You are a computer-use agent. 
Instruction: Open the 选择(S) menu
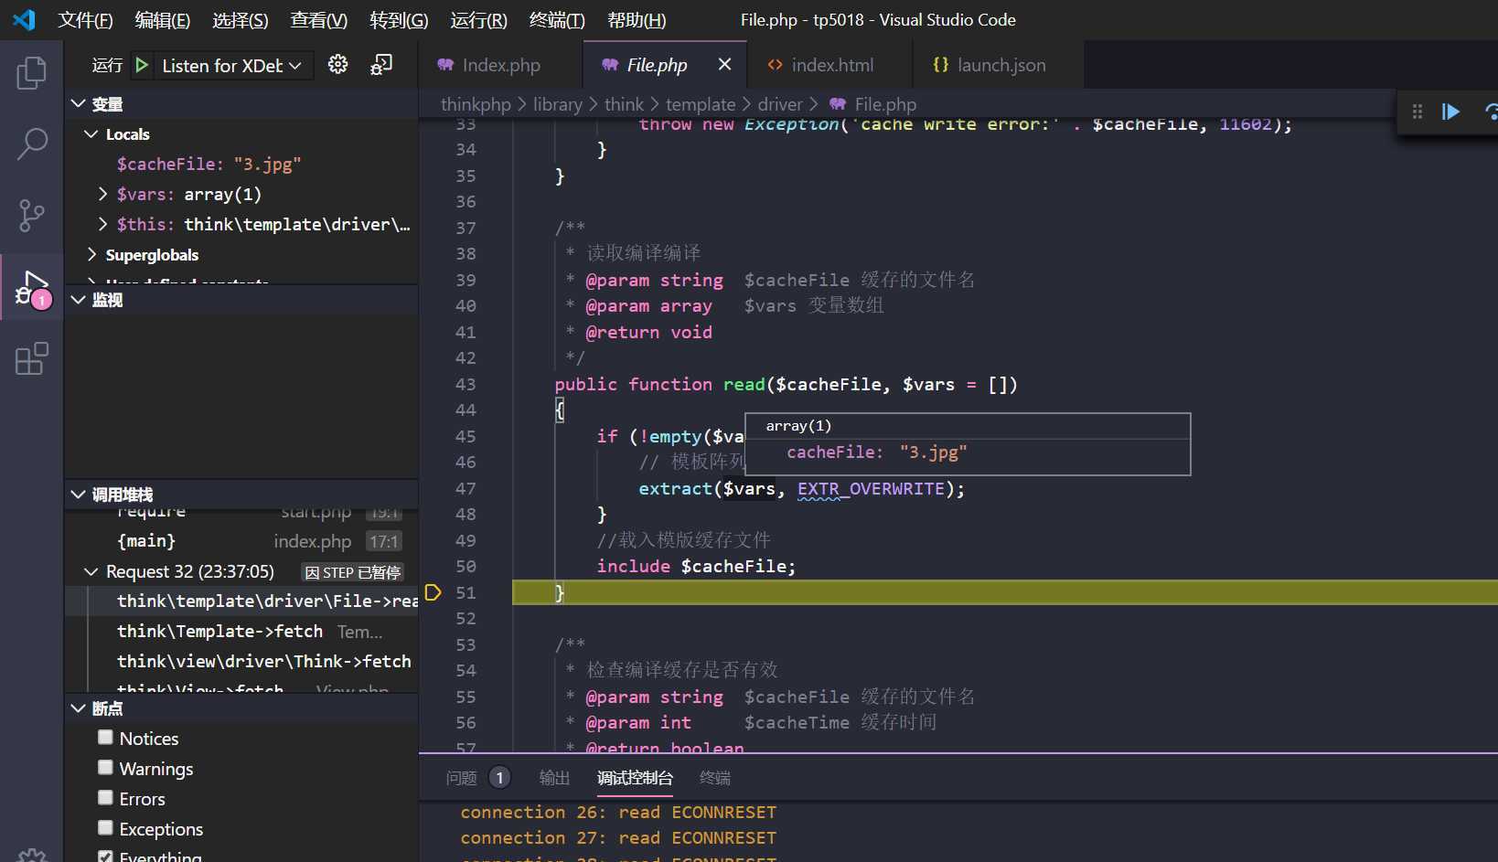(241, 19)
